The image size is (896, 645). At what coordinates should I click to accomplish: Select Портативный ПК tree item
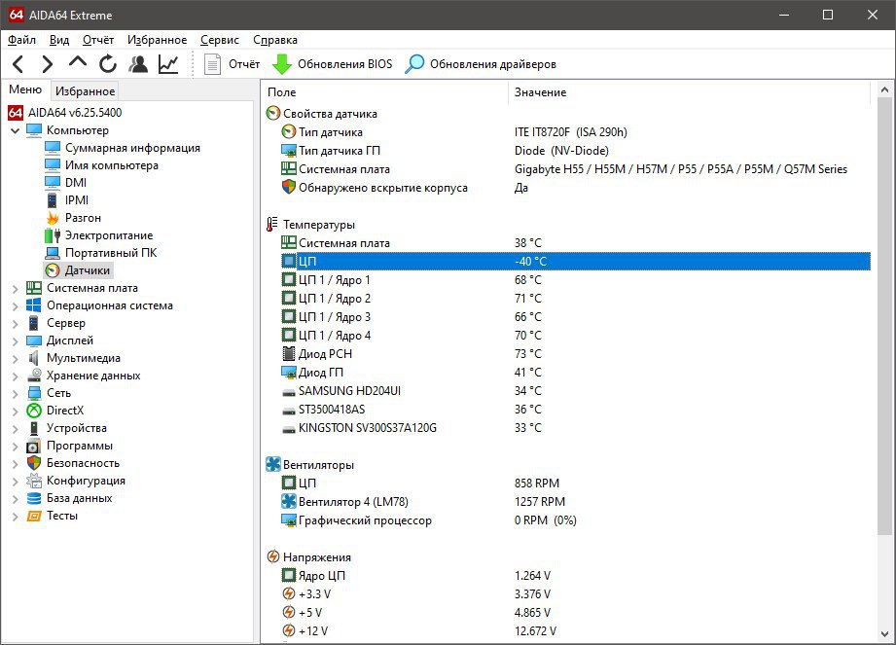111,253
